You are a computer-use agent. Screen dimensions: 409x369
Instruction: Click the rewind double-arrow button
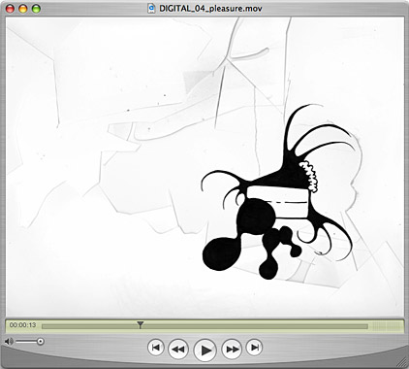point(178,349)
